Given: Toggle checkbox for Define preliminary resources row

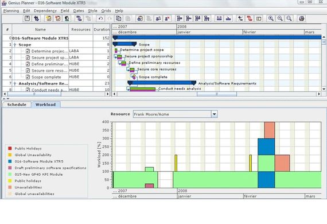Looking at the screenshot, I should (x=28, y=64).
